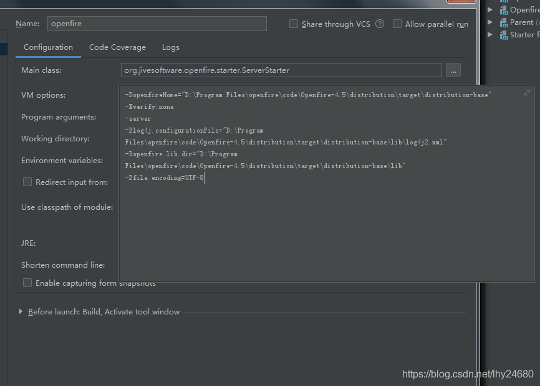Viewport: 540px width, 386px height.
Task: Click the Maven module icon for Openfire
Action: point(503,10)
